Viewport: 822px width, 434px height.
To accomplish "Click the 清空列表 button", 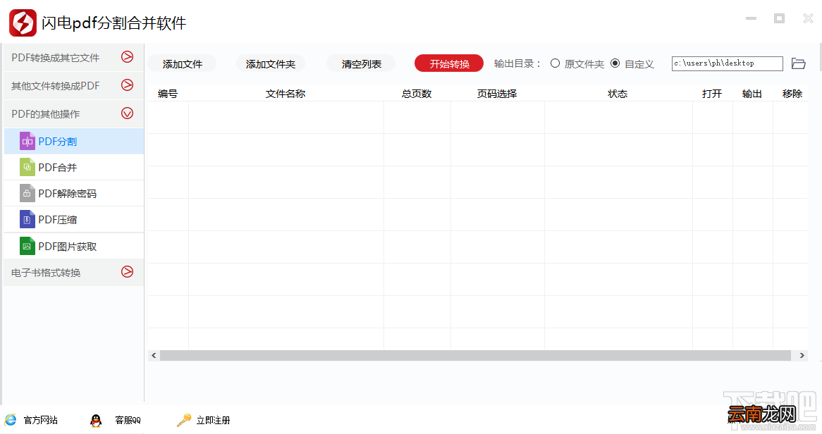I will click(361, 64).
